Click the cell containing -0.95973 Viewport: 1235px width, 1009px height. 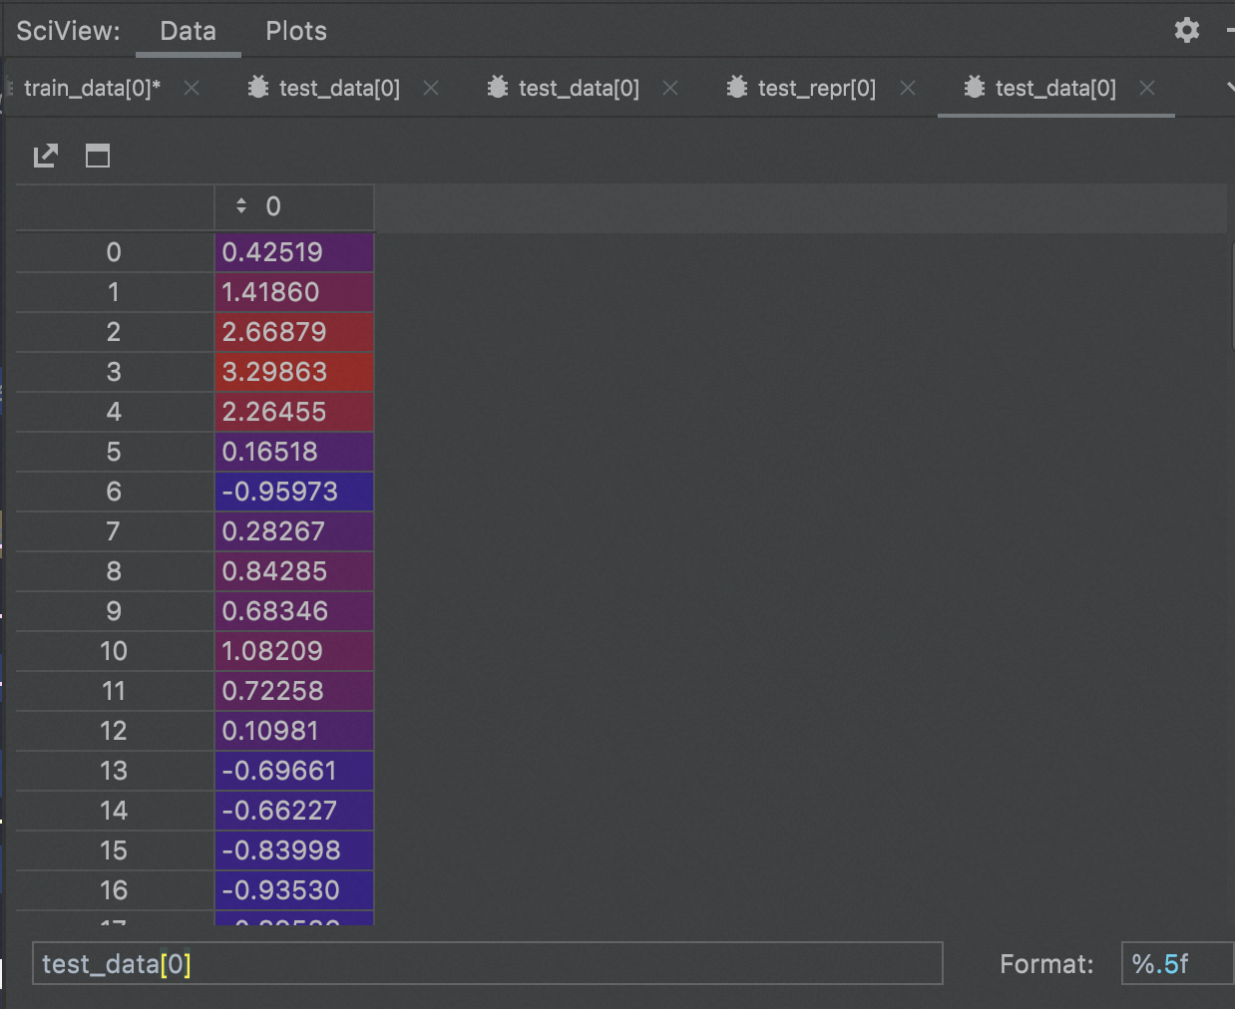[x=293, y=492]
